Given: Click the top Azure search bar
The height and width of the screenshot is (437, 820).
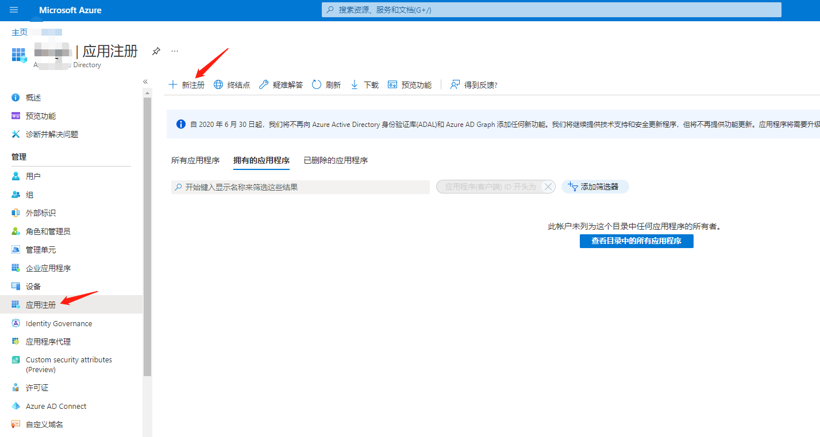Looking at the screenshot, I should (x=551, y=10).
